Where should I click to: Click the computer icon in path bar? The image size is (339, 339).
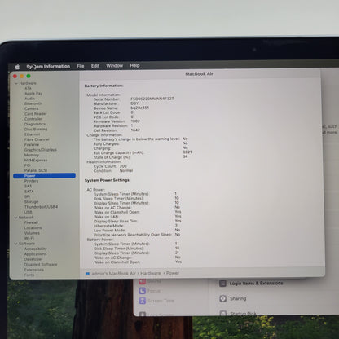pyautogui.click(x=87, y=274)
